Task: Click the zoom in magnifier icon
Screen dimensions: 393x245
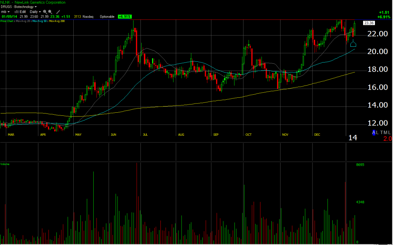Action: (45, 12)
